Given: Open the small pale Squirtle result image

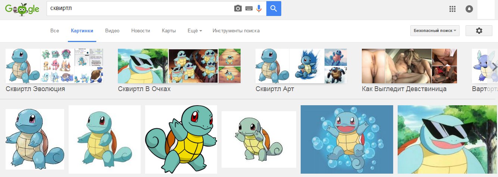Looking at the screenshot, I should click(x=259, y=139).
